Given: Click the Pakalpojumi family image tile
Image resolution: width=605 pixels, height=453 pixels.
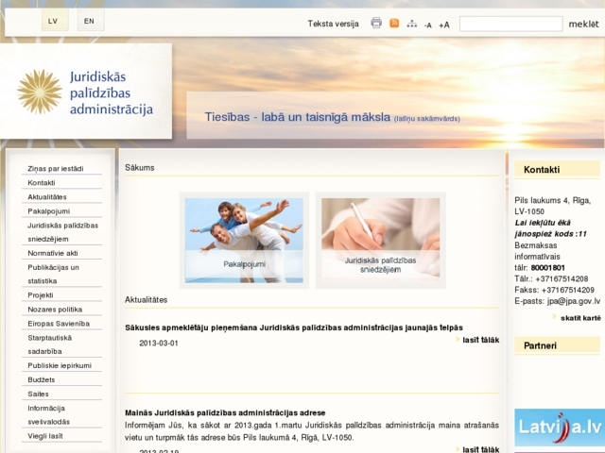Looking at the screenshot, I should [x=244, y=241].
